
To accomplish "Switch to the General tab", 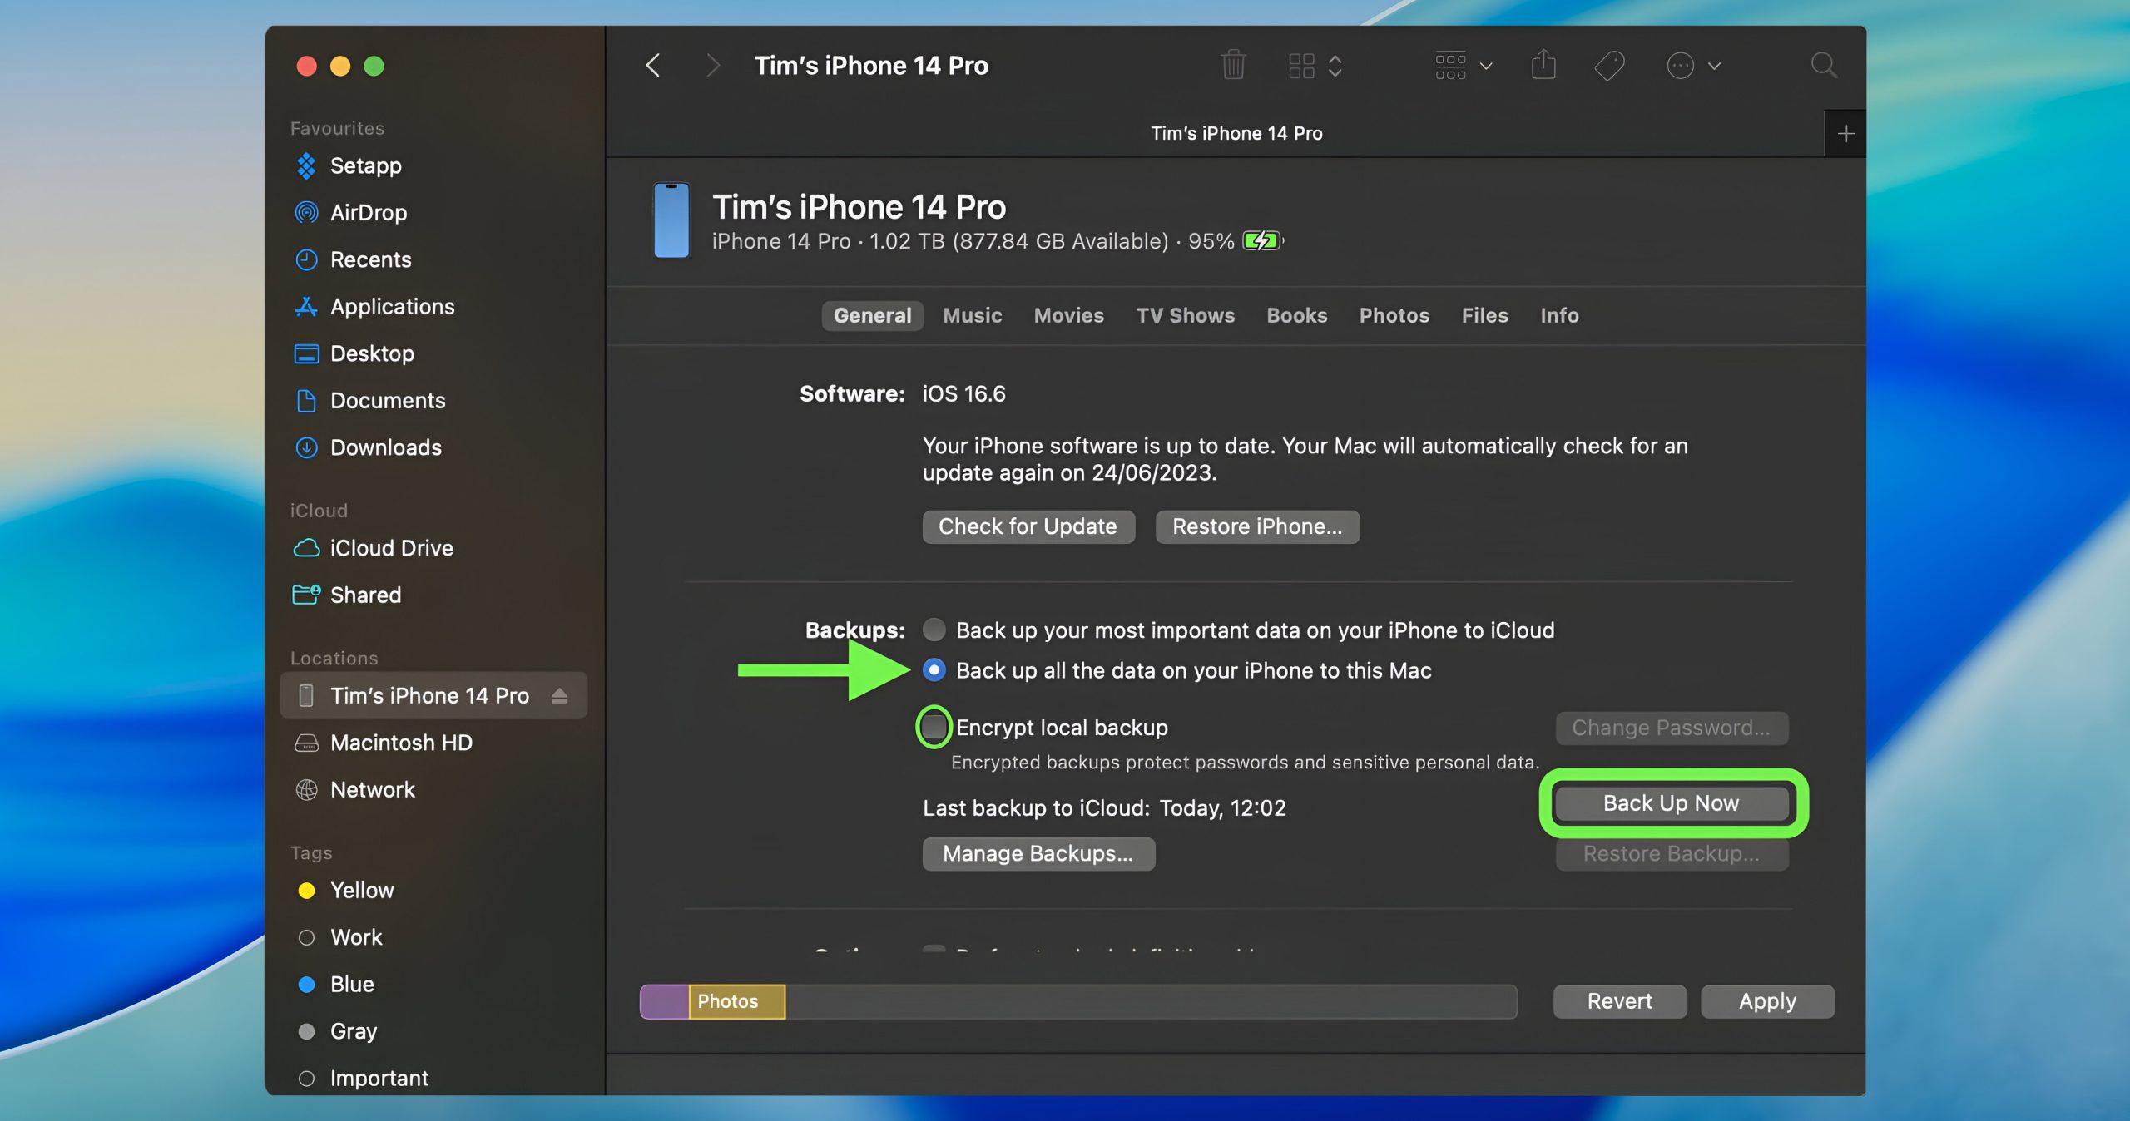I will pyautogui.click(x=873, y=315).
